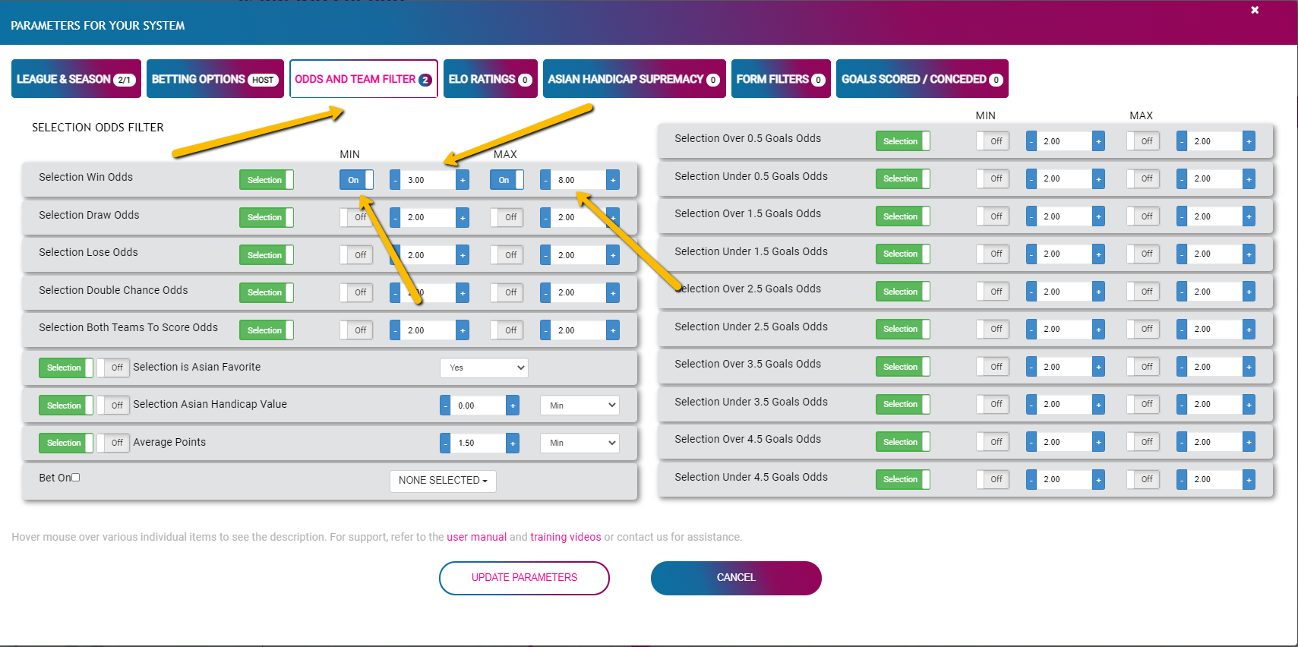The width and height of the screenshot is (1298, 647).
Task: Toggle Selection is Asian Favorite on
Action: [113, 368]
